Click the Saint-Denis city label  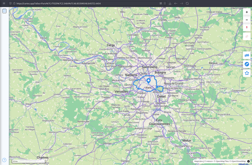click(x=150, y=67)
